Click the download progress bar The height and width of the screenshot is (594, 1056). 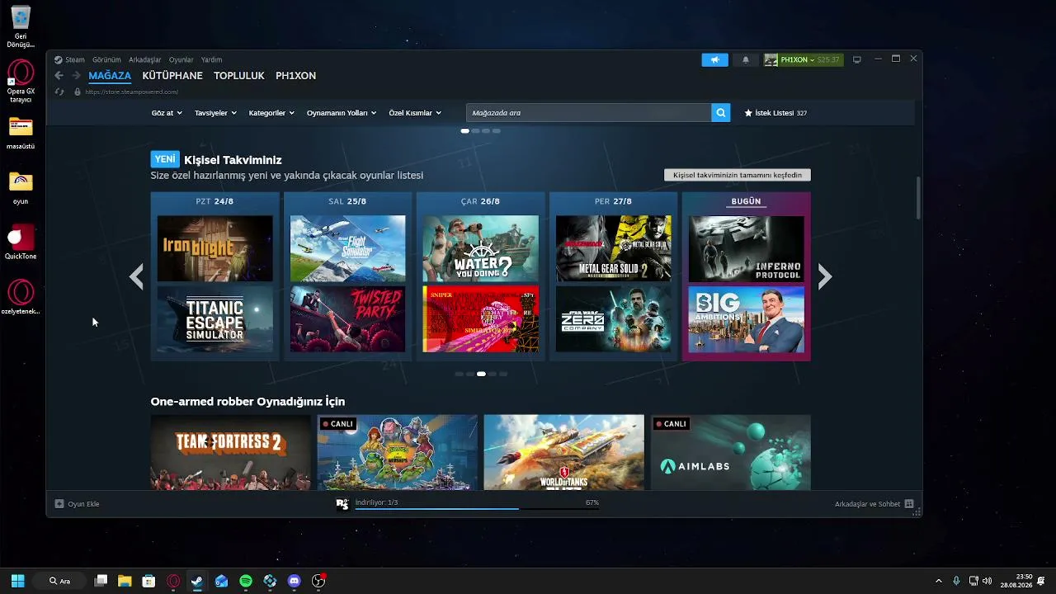(477, 508)
